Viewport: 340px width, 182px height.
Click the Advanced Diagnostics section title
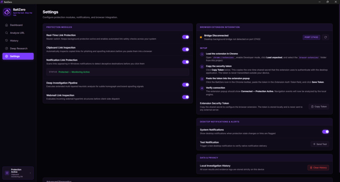[59, 181]
